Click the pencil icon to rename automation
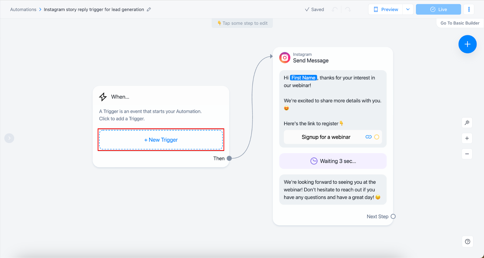This screenshot has height=258, width=484. tap(149, 9)
